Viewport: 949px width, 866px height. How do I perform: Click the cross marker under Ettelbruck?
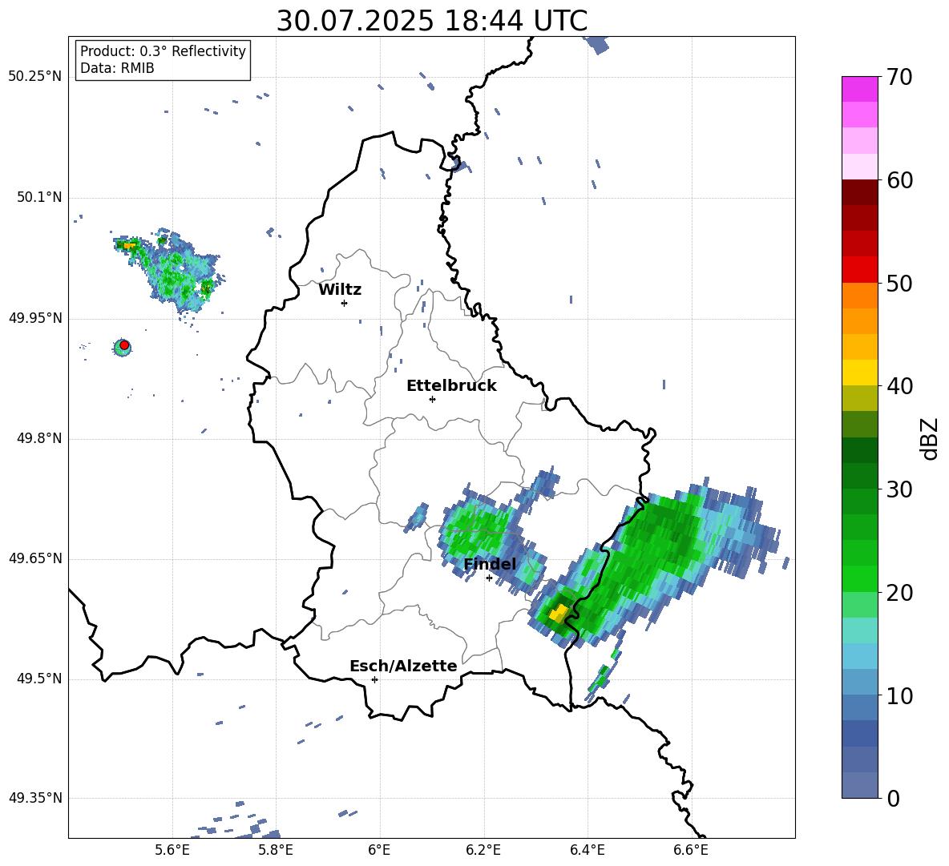tap(432, 399)
